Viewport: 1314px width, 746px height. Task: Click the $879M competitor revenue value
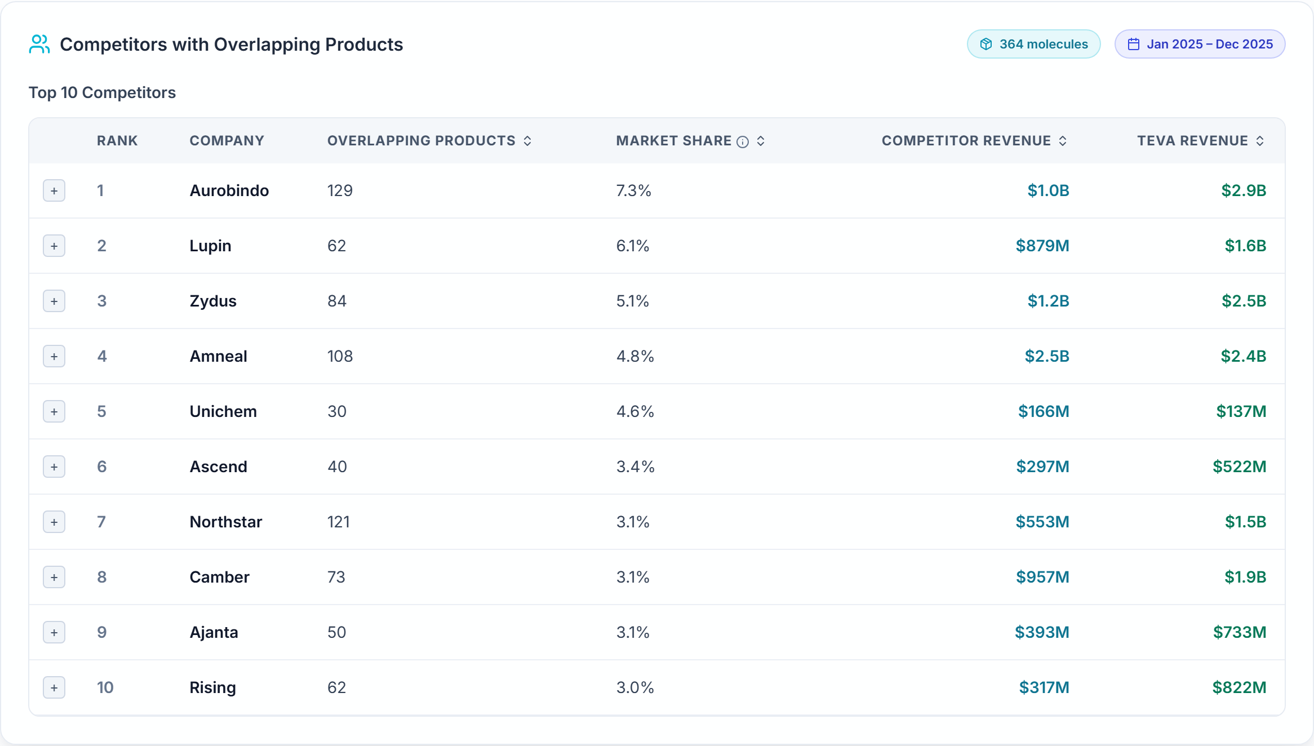tap(1042, 246)
